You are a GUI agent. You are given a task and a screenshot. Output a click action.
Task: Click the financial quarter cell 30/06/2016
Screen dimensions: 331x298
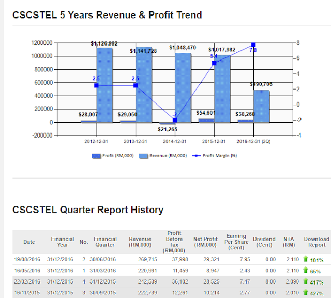[103, 259]
